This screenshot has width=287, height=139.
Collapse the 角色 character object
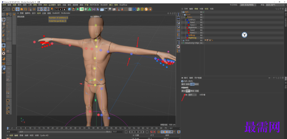click(182, 12)
